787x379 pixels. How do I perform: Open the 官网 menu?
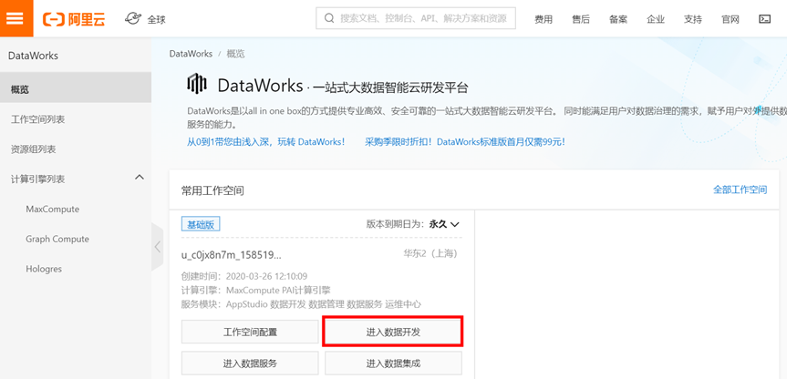click(x=730, y=19)
